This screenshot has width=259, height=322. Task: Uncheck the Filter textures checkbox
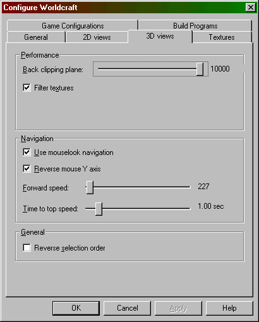coord(27,87)
